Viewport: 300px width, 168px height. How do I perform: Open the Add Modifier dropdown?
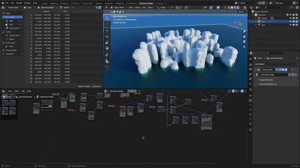[276, 64]
